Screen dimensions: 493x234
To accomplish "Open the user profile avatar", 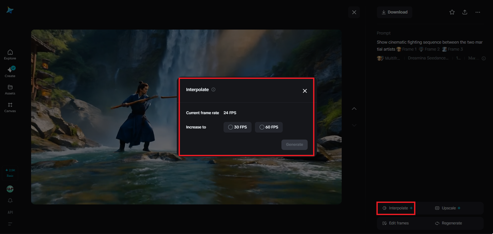I will 10,189.
